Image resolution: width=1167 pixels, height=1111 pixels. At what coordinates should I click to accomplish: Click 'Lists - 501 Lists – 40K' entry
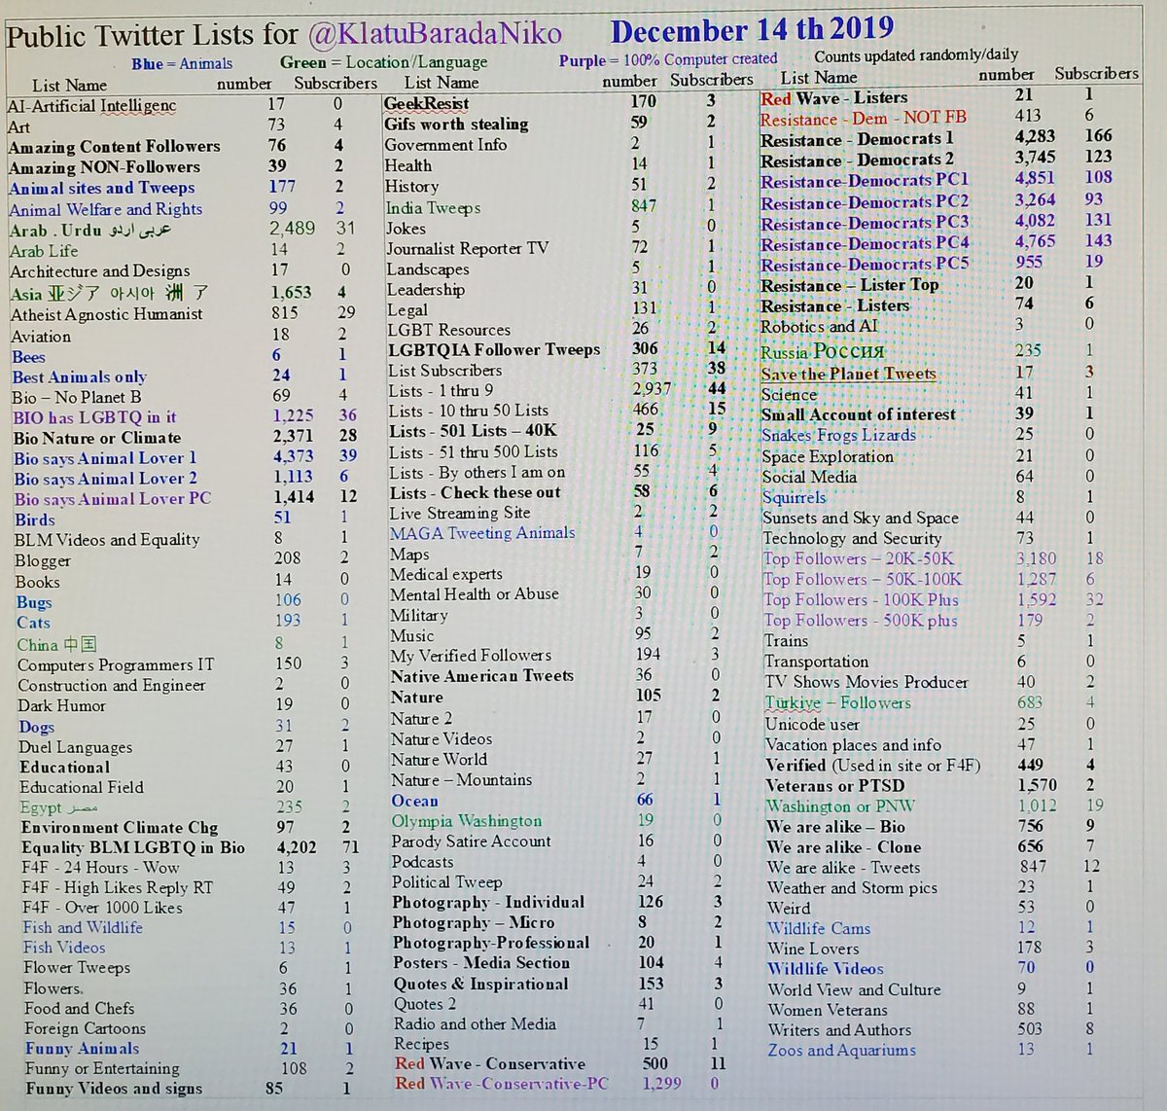473,431
